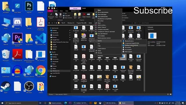
Task: Open the Application Tools tab
Action: (x=75, y=11)
